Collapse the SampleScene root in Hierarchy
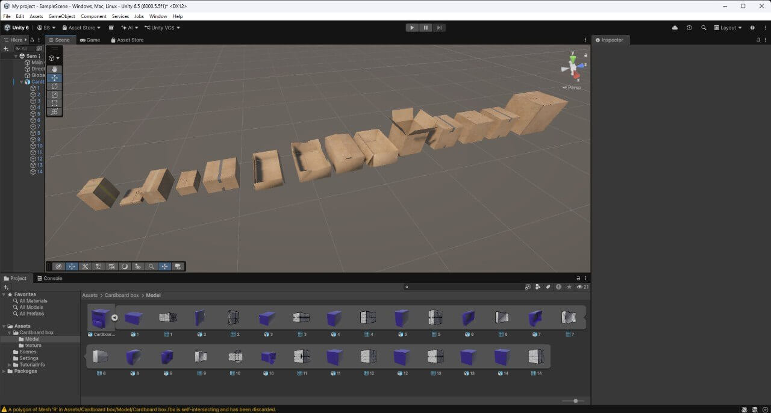 [x=15, y=56]
